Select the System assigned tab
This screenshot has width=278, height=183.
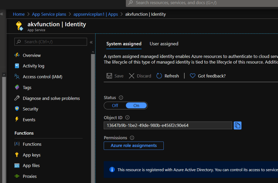(124, 44)
